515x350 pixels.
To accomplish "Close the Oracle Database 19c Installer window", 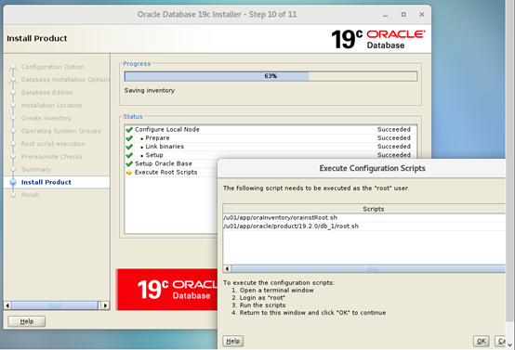I will pos(422,15).
